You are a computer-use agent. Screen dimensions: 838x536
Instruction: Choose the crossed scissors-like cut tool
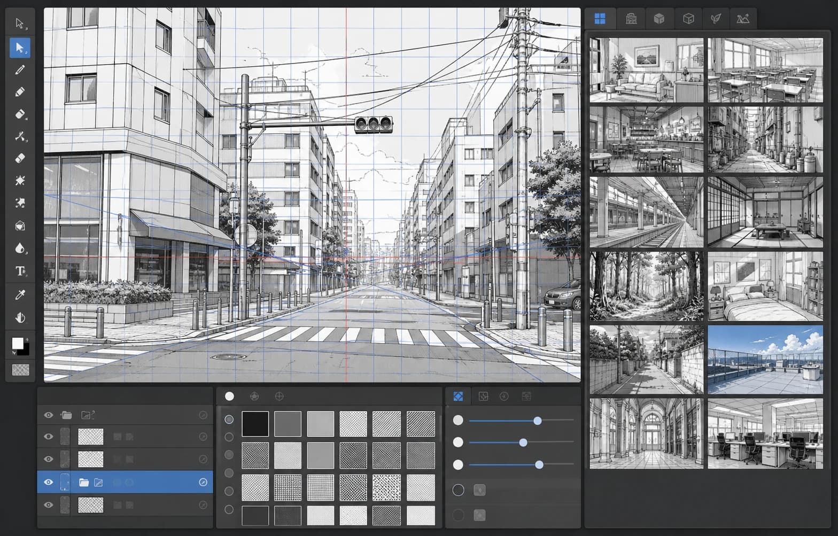(20, 136)
